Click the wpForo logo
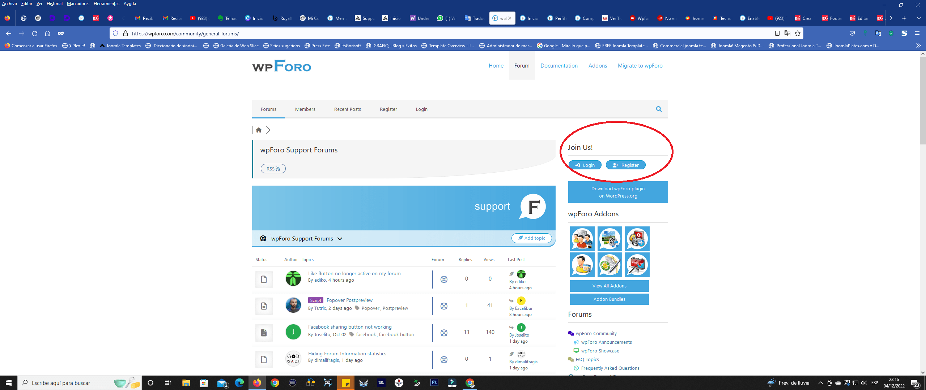Image resolution: width=926 pixels, height=390 pixels. (x=281, y=66)
